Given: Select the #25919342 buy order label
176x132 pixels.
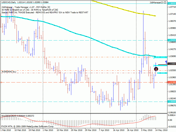Looking at the screenshot, I should [x=9, y=71].
